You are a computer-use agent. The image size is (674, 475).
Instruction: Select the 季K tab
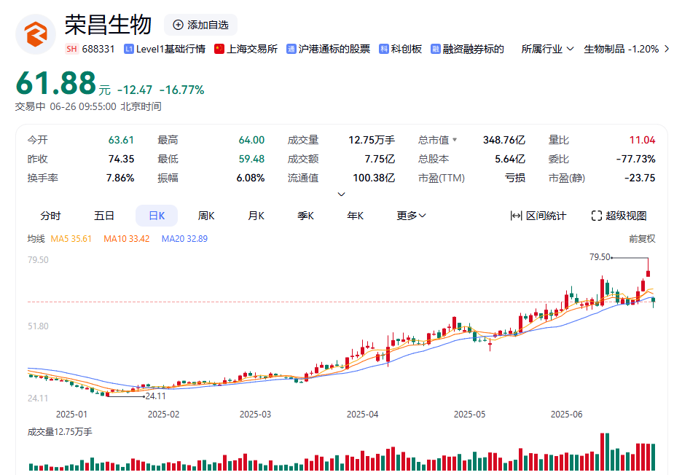(x=305, y=216)
